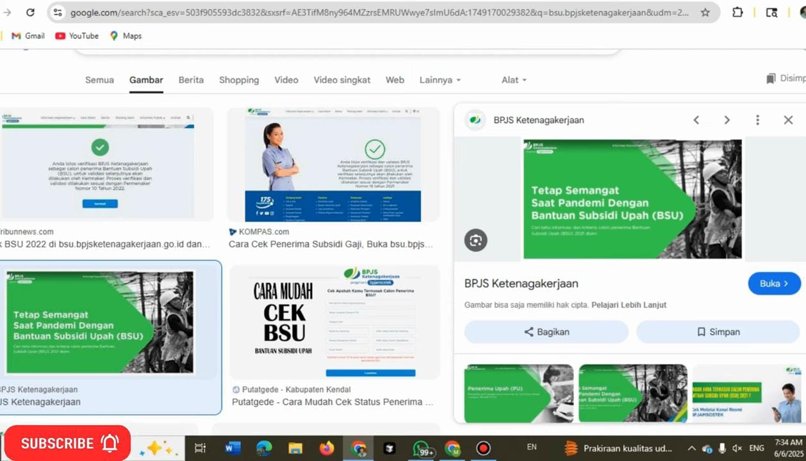The width and height of the screenshot is (806, 461).
Task: Click the muted volume tray icon
Action: click(x=737, y=448)
